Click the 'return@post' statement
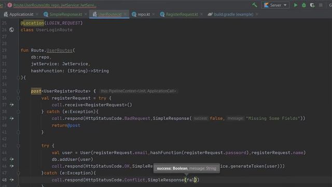The width and height of the screenshot is (332, 187). (x=66, y=125)
